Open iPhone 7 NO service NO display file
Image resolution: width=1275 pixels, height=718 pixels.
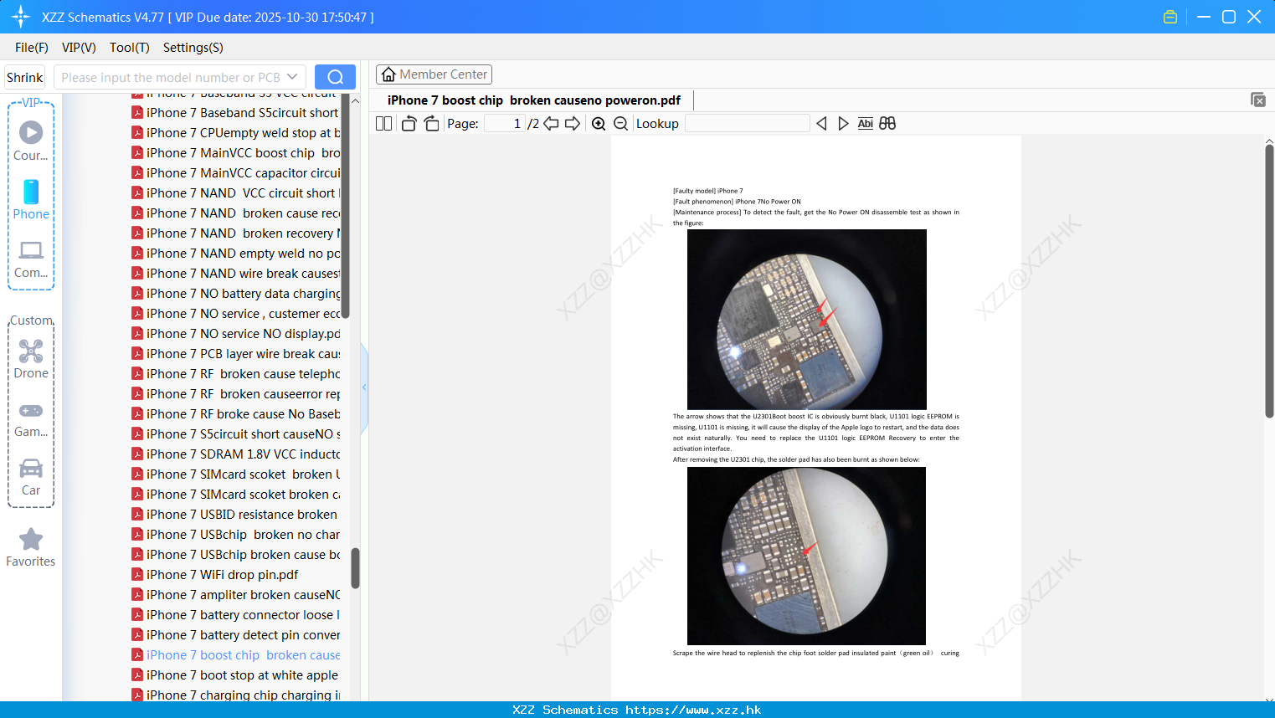pyautogui.click(x=235, y=334)
